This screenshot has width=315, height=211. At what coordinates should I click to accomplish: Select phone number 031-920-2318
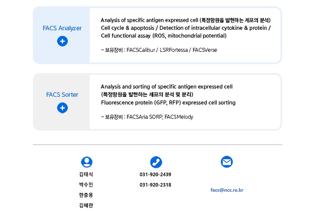click(155, 185)
